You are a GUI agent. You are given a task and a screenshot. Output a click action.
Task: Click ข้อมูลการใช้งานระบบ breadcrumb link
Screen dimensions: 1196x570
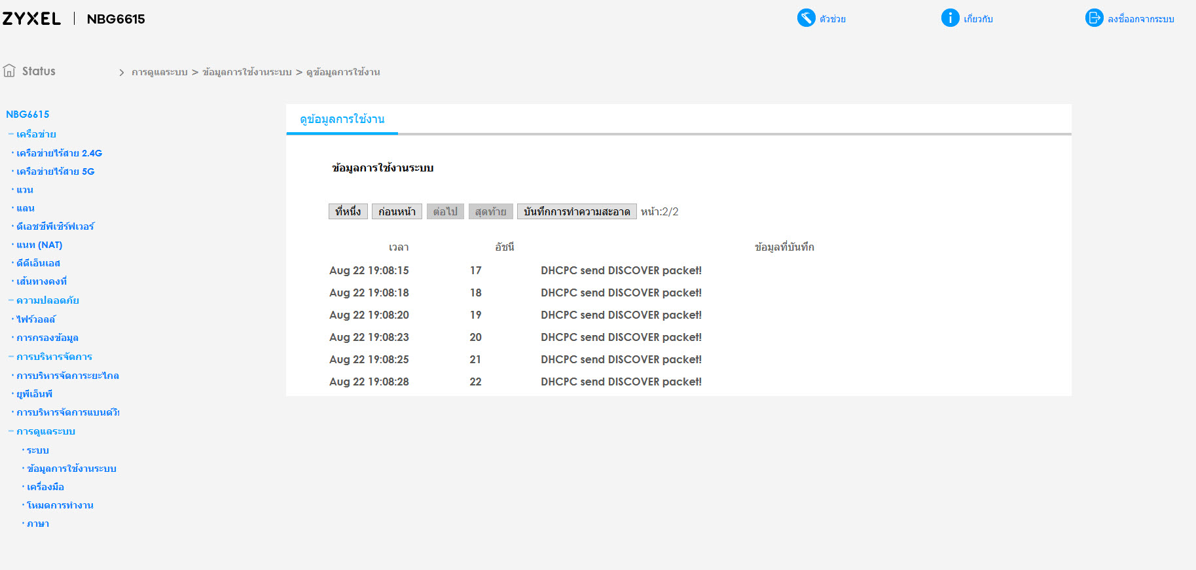247,72
